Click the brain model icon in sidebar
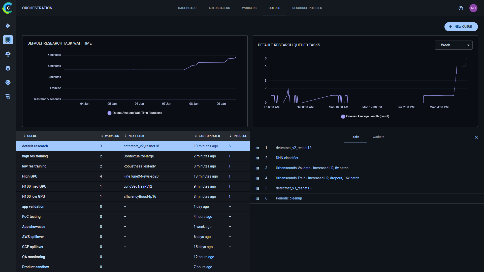The height and width of the screenshot is (272, 484). (x=8, y=82)
